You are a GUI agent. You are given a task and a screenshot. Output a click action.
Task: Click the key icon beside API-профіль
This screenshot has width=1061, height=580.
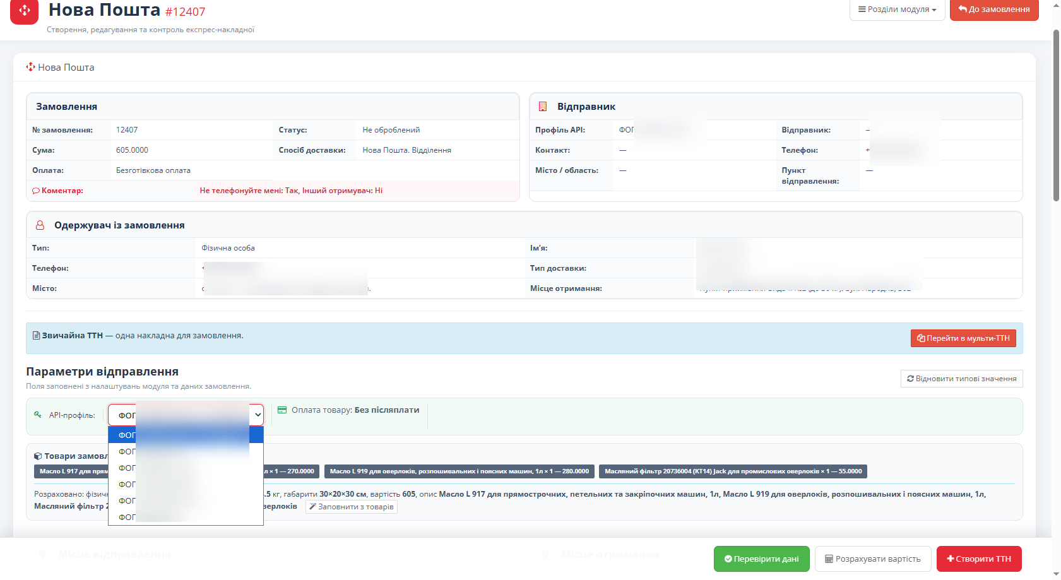pos(38,415)
